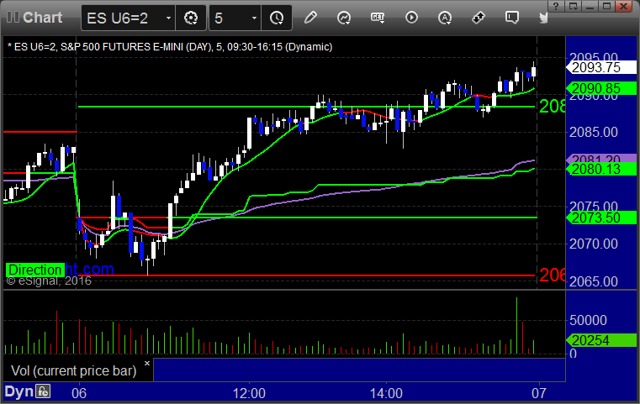Click the green 2090.85 price label

(x=601, y=88)
